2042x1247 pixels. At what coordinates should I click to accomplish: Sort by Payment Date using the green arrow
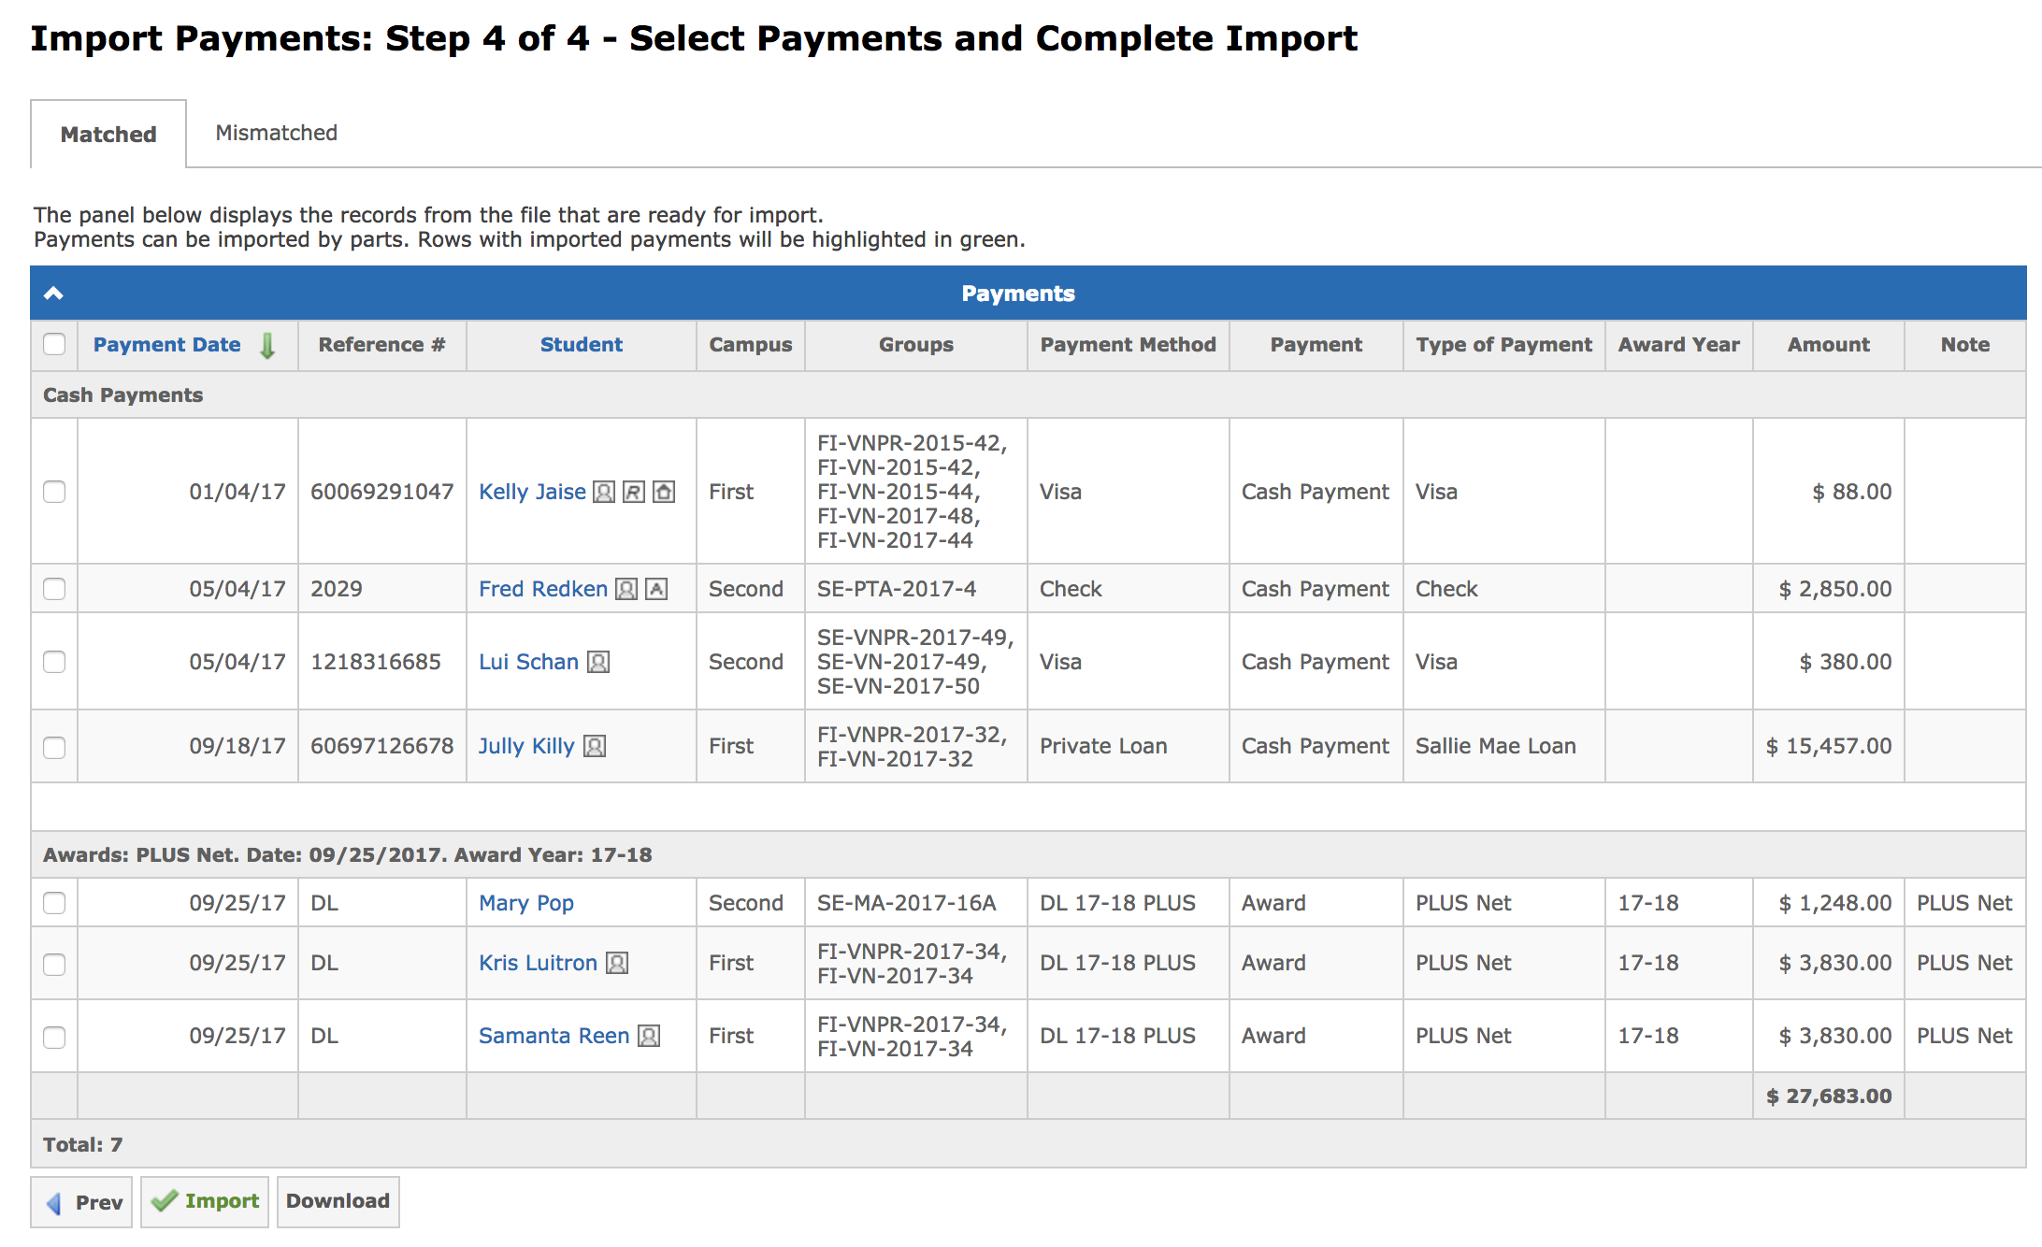pyautogui.click(x=267, y=345)
